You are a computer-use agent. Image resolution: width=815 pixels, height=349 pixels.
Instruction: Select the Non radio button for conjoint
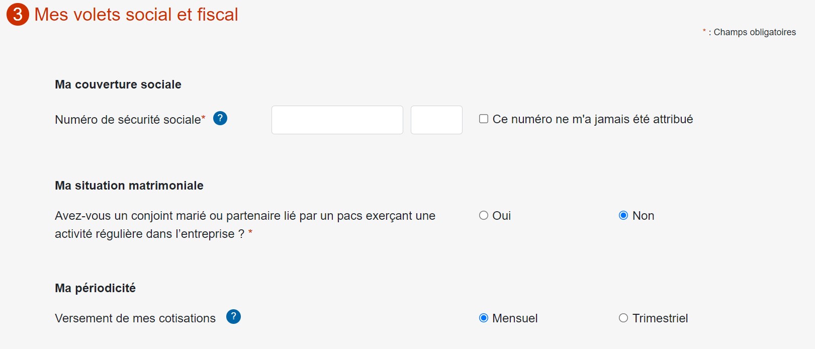[x=623, y=215]
